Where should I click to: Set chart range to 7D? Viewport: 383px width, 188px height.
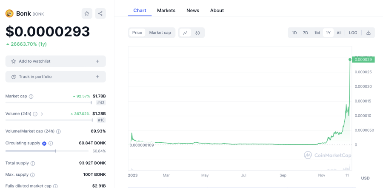[305, 33]
